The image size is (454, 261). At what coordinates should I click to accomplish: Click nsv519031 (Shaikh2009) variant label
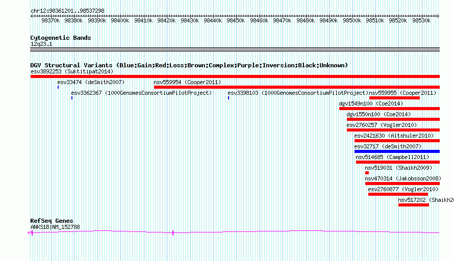click(x=398, y=168)
